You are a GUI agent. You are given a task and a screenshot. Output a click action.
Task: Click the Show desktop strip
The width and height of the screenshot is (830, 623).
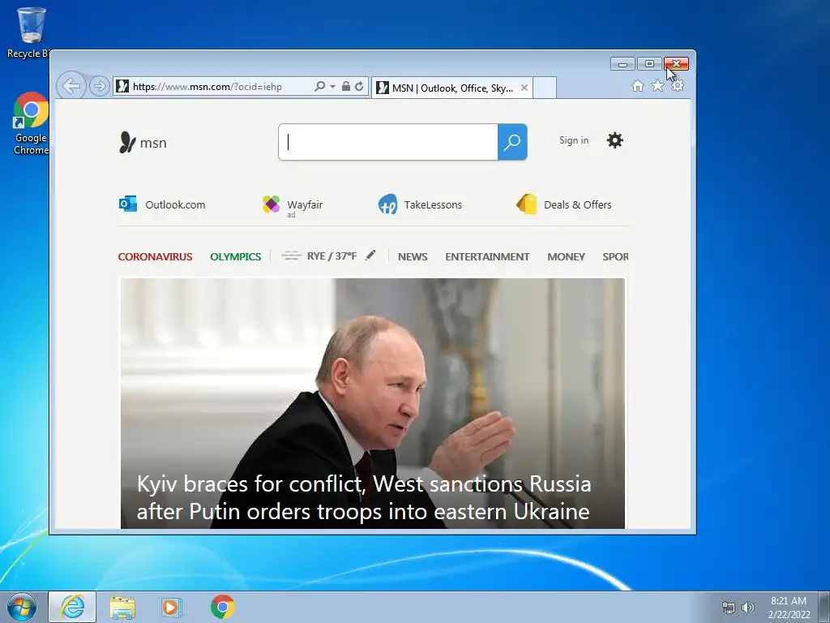824,607
